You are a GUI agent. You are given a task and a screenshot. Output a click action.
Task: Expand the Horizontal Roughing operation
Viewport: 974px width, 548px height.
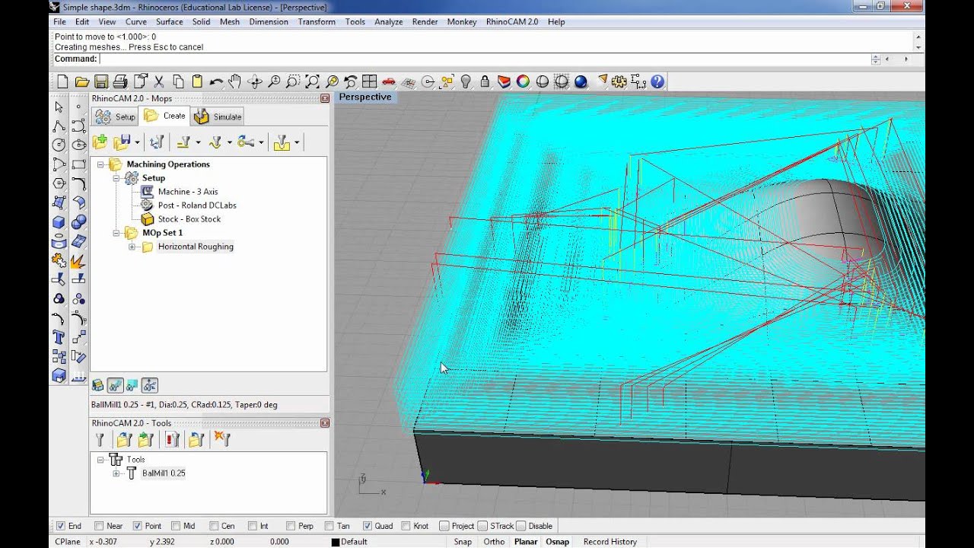pos(132,247)
